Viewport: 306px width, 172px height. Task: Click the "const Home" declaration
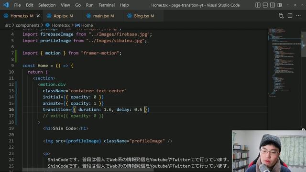pyautogui.click(x=35, y=66)
